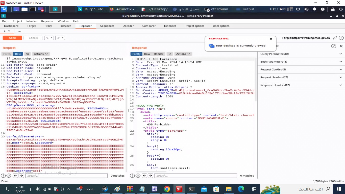Open response Actions dropdown

click(x=183, y=54)
